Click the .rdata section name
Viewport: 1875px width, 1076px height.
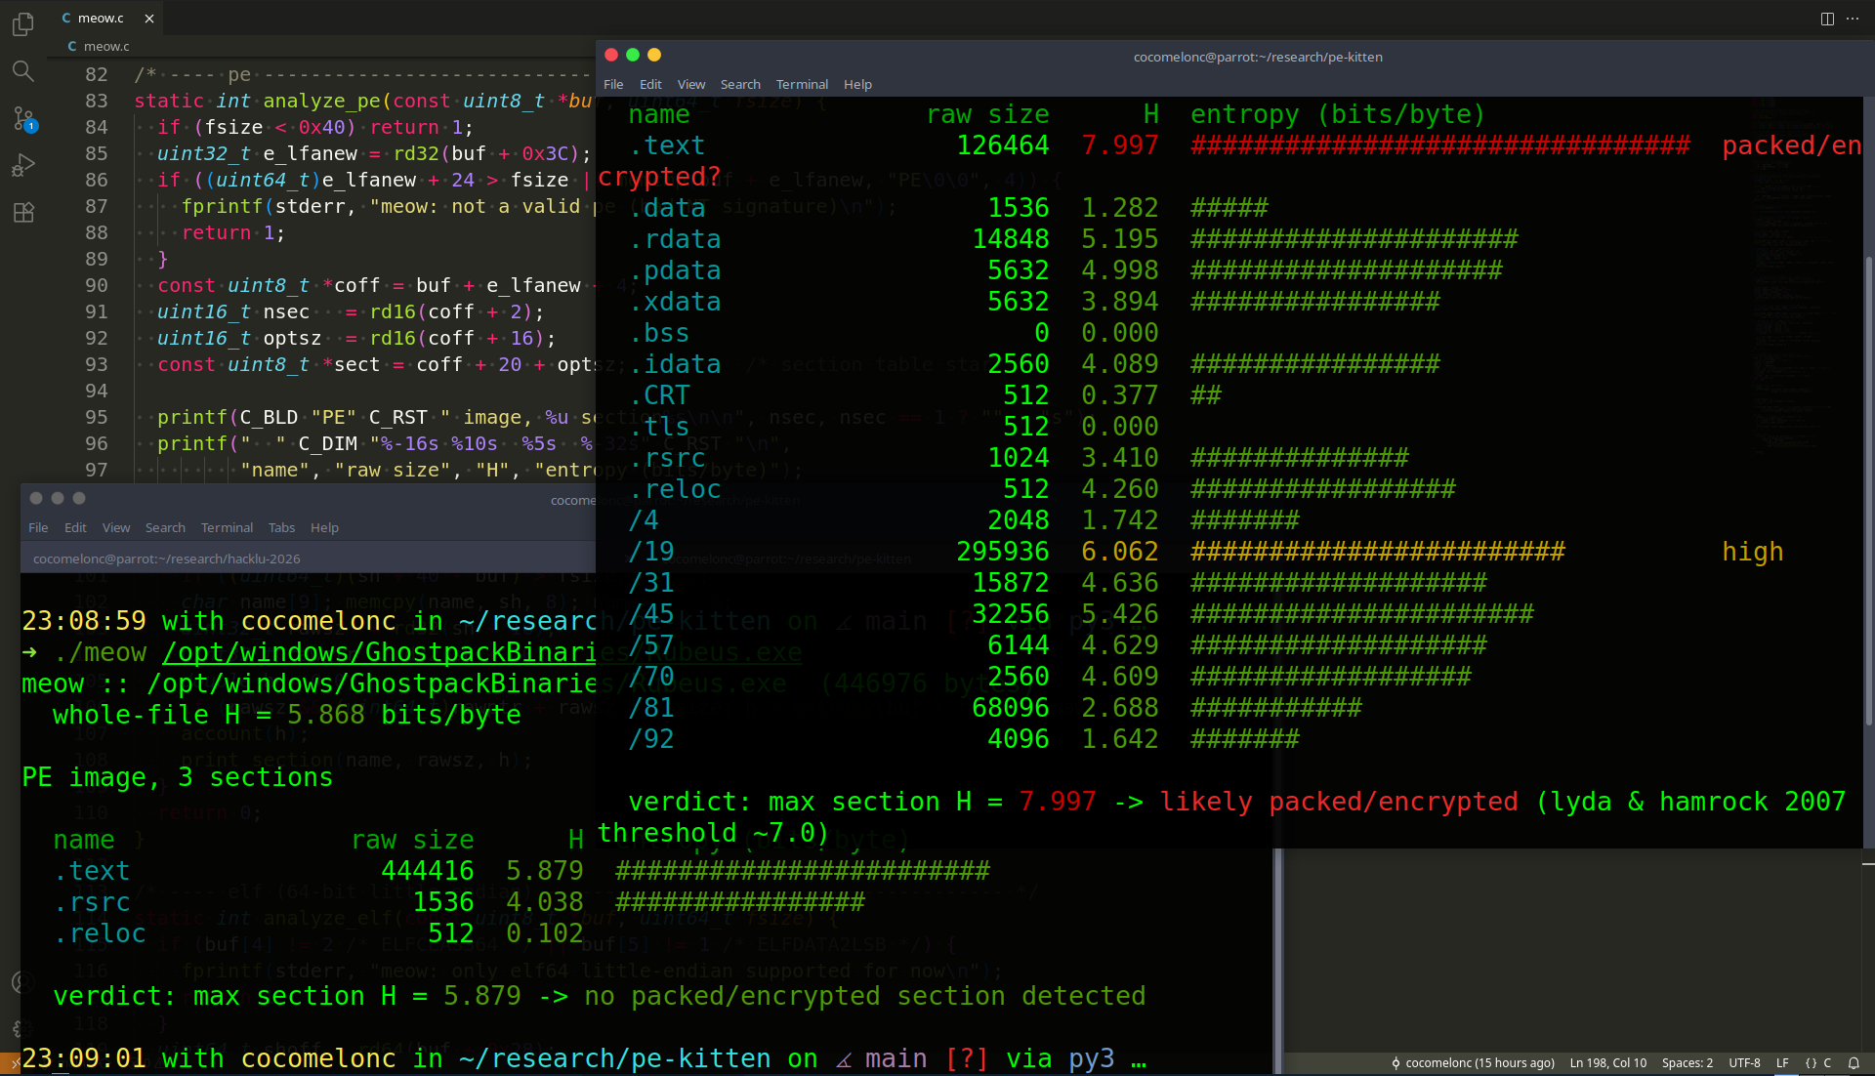(x=675, y=239)
